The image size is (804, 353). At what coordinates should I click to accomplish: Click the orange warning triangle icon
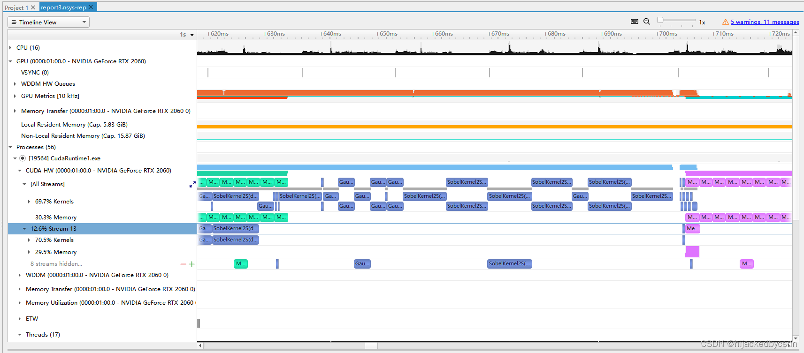tap(726, 22)
